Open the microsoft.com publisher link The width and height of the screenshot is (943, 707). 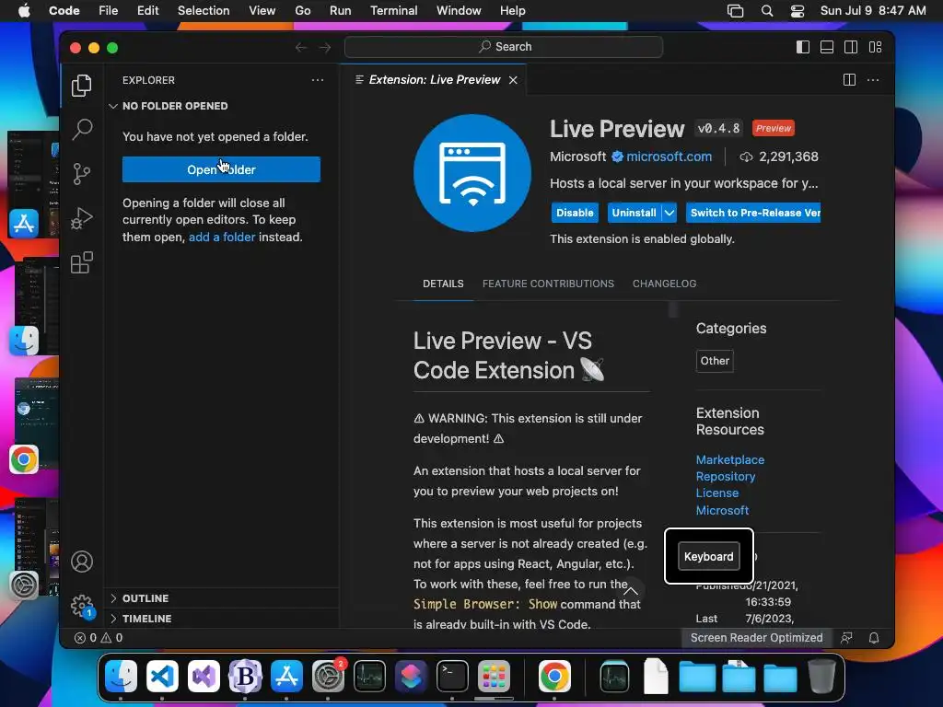669,156
